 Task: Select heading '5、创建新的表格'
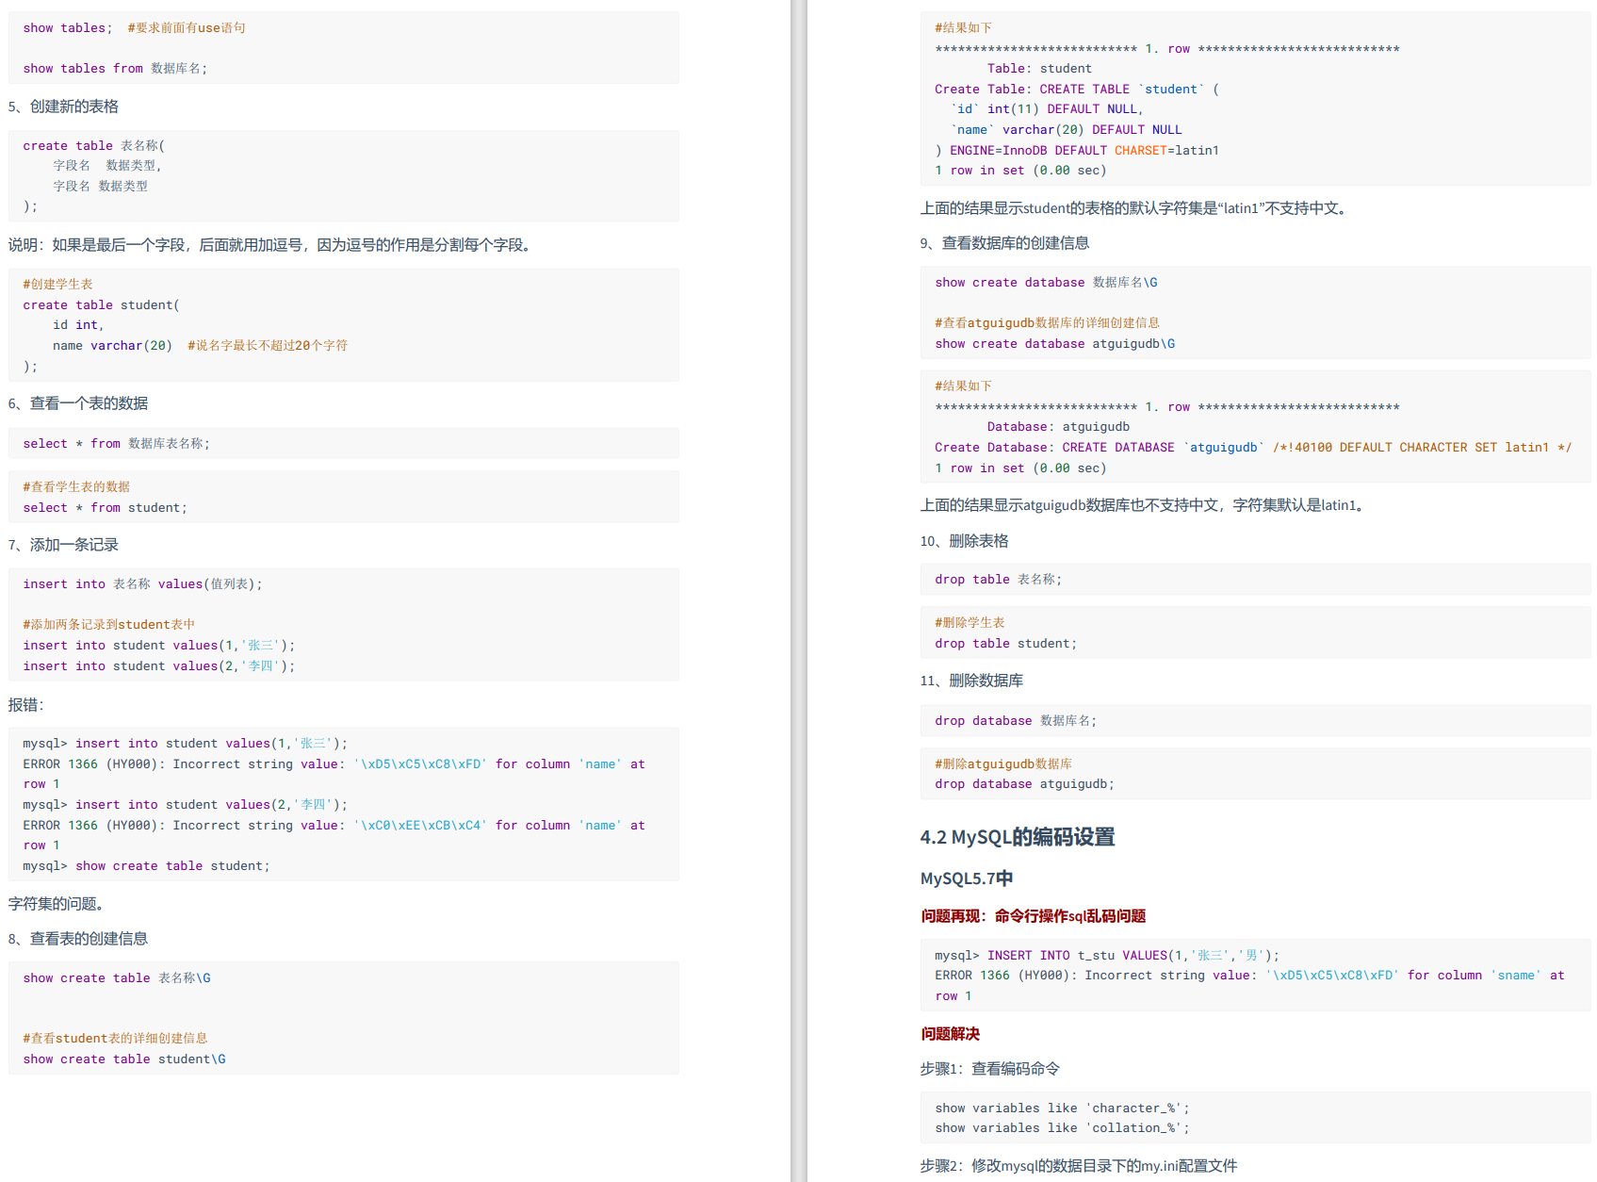tap(63, 107)
